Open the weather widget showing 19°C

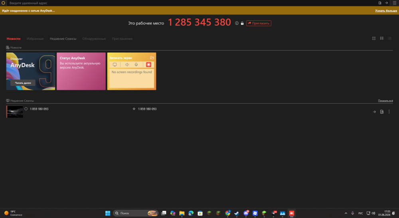(13, 213)
